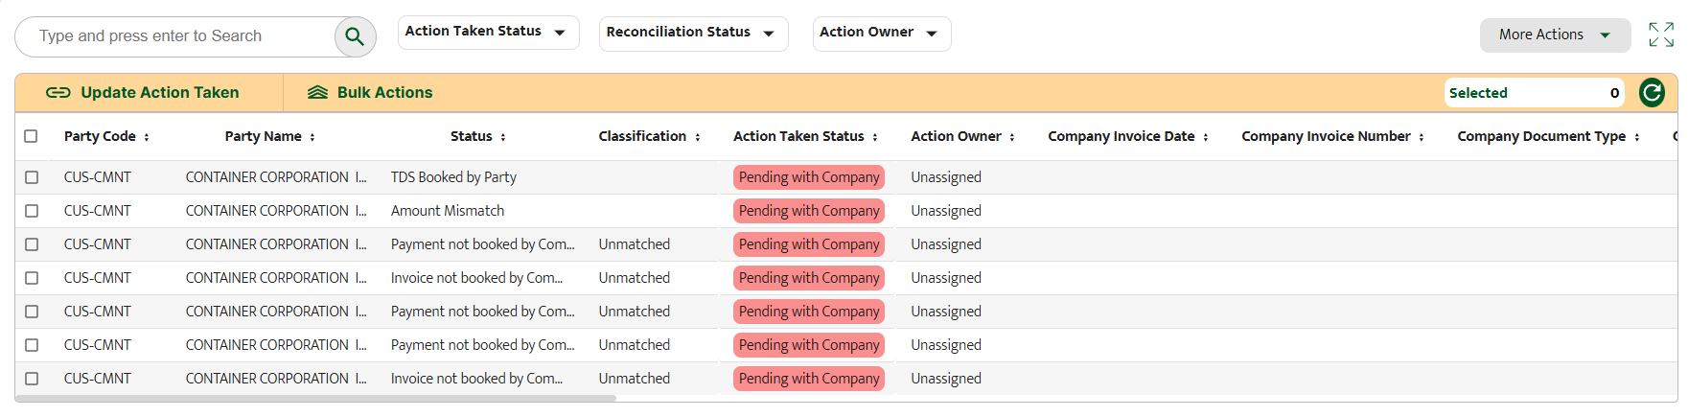Screen dimensions: 1688x417
Task: Select the Amount Mismatch row checkbox
Action: [x=32, y=211]
